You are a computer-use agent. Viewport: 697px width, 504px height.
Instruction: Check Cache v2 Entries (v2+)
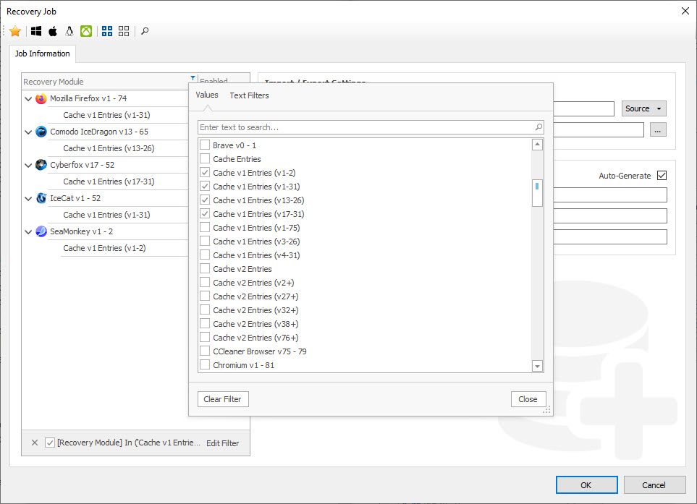coord(205,283)
